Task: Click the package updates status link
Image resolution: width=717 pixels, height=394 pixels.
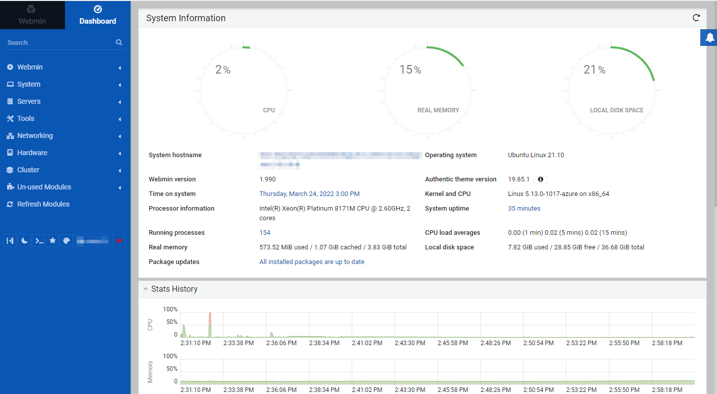Action: coord(312,262)
